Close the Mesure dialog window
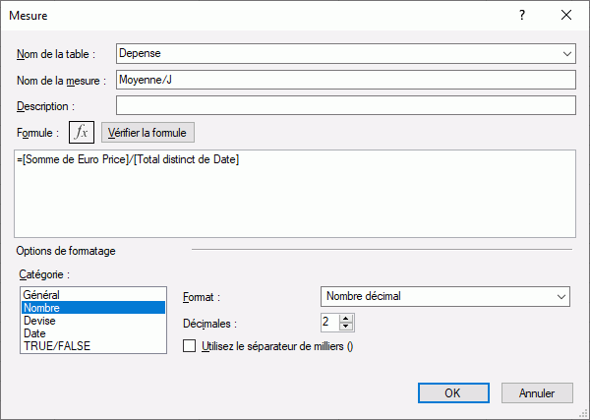Screen dimensions: 590x420 click(565, 16)
